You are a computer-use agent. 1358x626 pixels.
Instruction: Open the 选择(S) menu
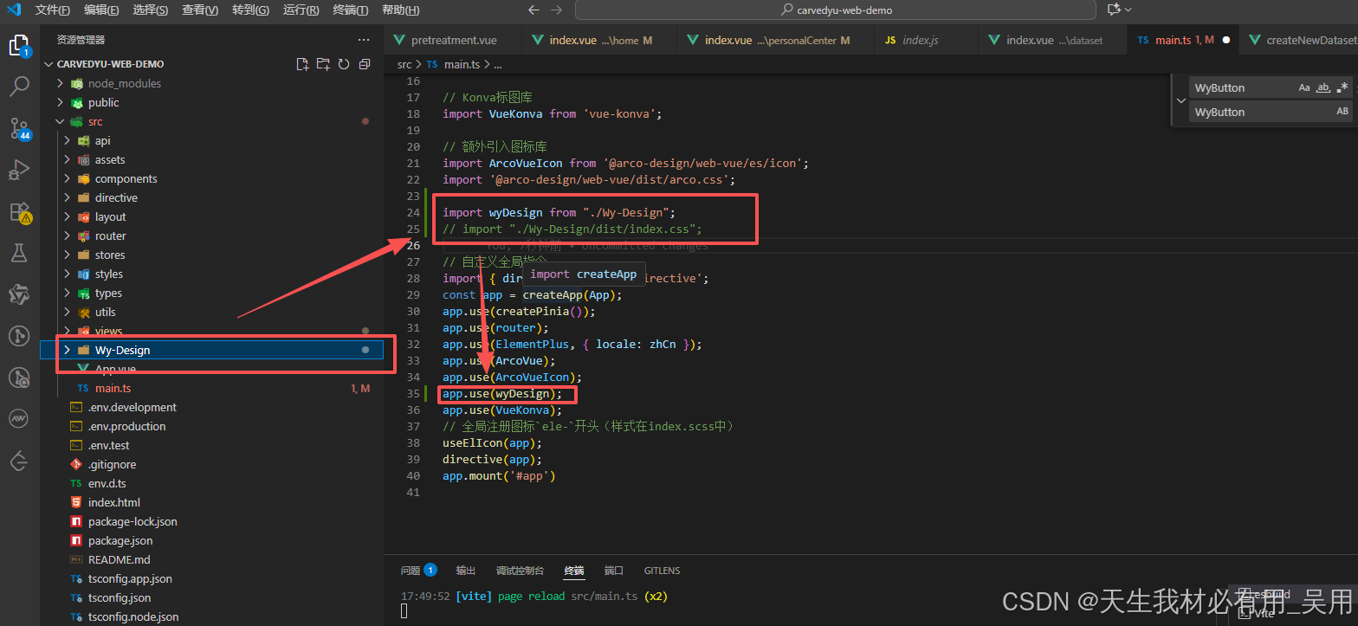[152, 10]
